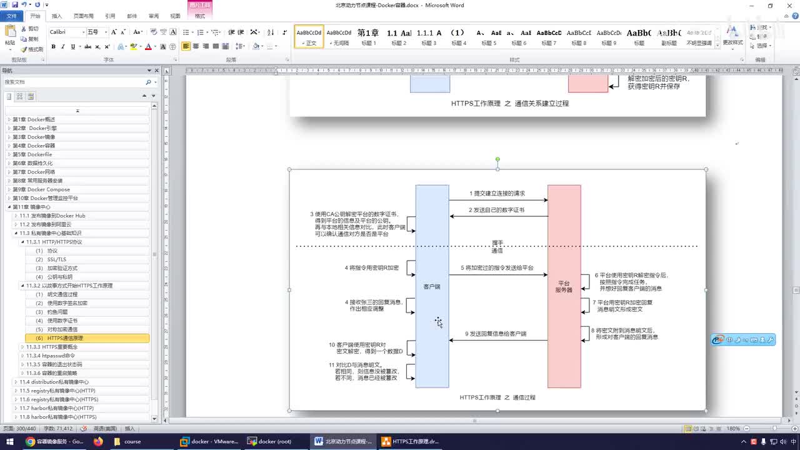Image resolution: width=800 pixels, height=450 pixels.
Task: Select the 第5章 Dockerfile heading
Action: point(78,154)
